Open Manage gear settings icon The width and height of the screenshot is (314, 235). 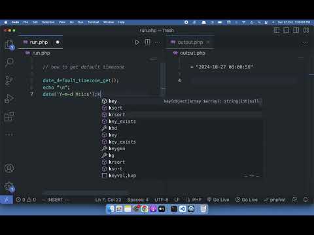[9, 187]
